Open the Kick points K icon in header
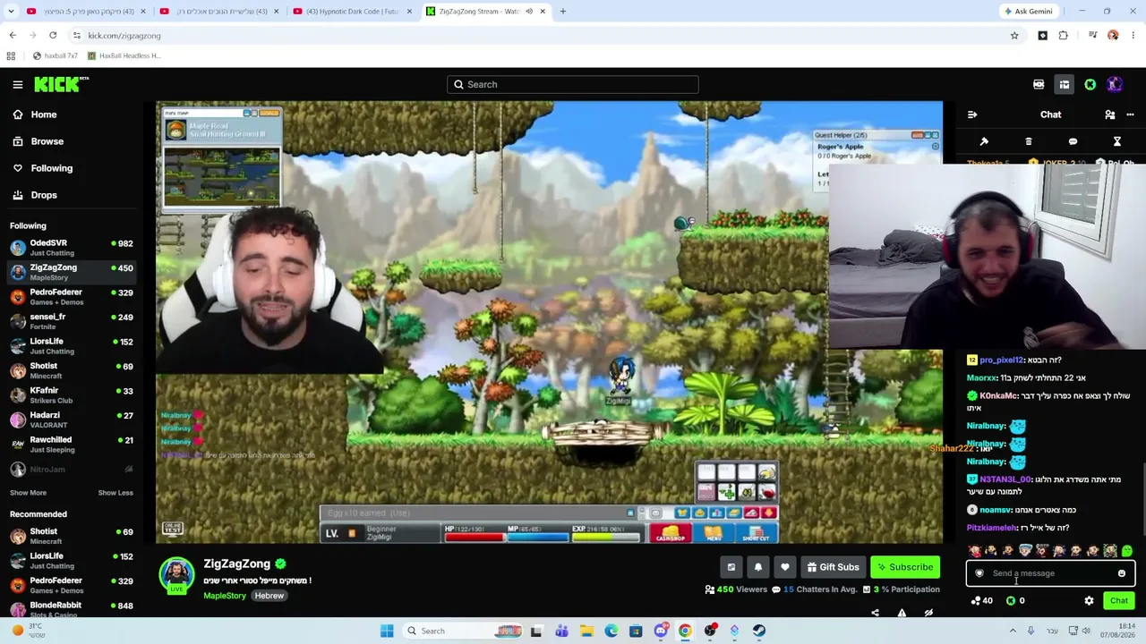Screen dimensions: 1146x644 [1090, 85]
